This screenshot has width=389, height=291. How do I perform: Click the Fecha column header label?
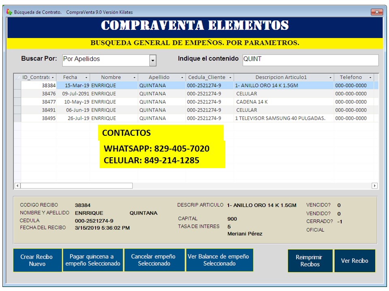[x=70, y=77]
